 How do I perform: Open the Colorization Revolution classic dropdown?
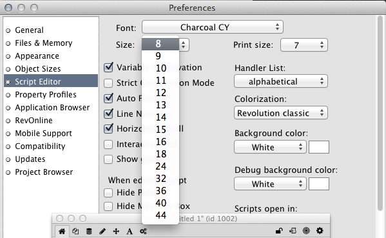click(281, 113)
